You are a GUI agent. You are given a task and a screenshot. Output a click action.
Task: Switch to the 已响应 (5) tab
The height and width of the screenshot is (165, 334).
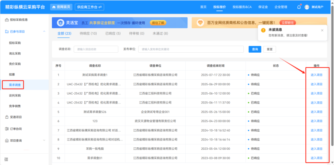[x=113, y=33]
